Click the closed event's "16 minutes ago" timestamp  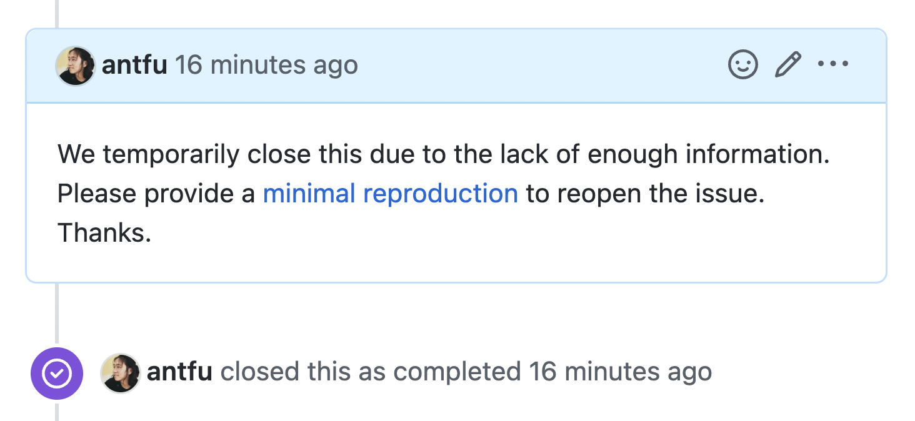[620, 372]
